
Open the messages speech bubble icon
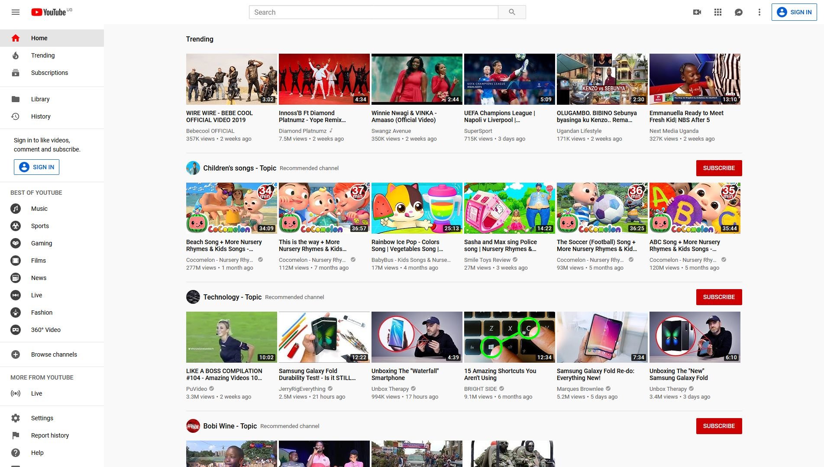739,12
